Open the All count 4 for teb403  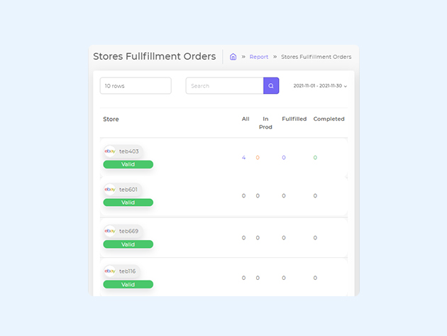[244, 158]
